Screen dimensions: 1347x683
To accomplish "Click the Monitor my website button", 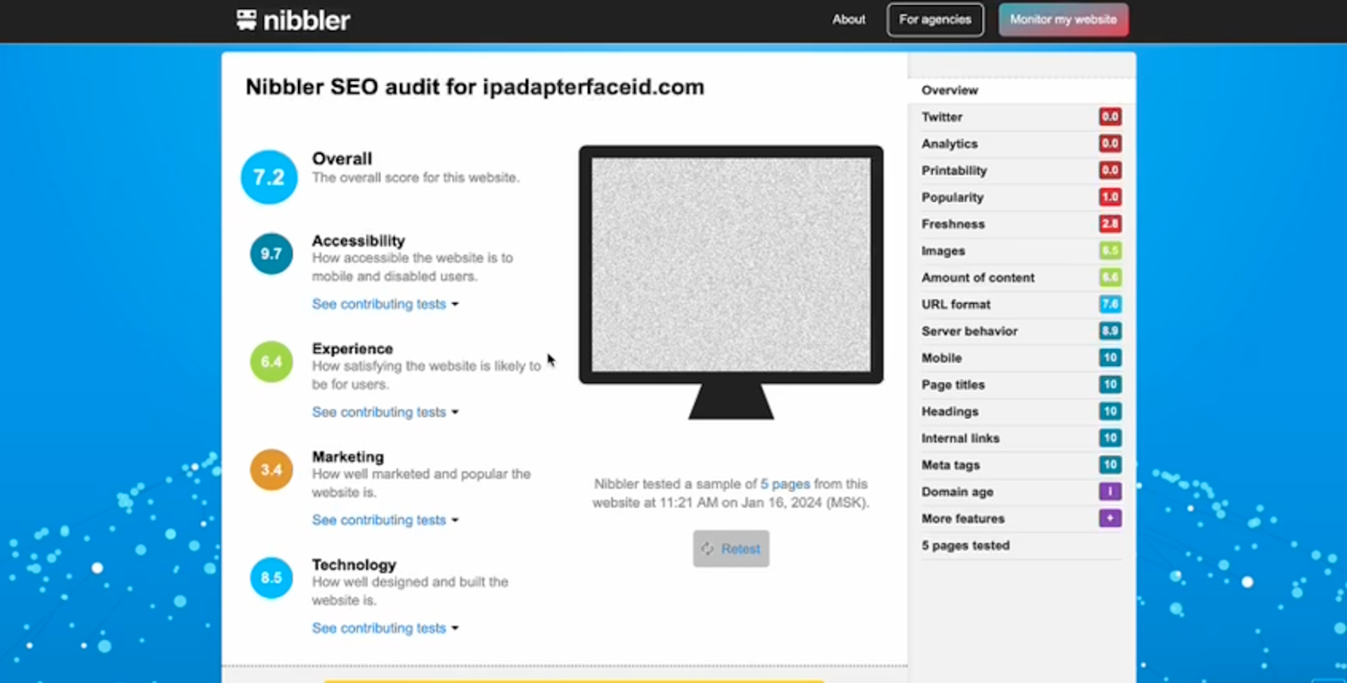I will pos(1063,19).
